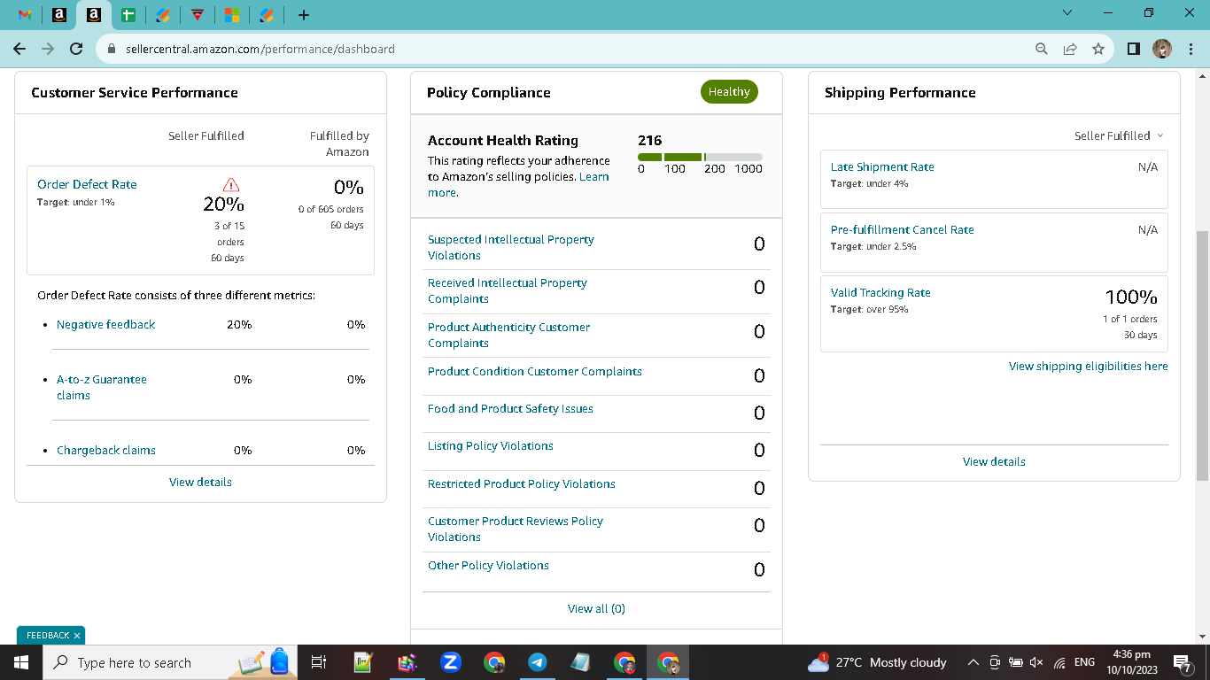This screenshot has height=680, width=1210.
Task: Click the Order Defect Rate warning triangle
Action: pyautogui.click(x=231, y=184)
